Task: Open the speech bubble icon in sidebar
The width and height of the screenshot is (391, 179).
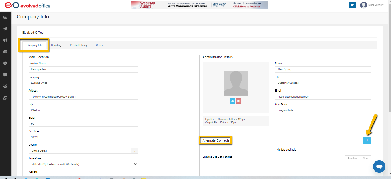Action: 5,75
